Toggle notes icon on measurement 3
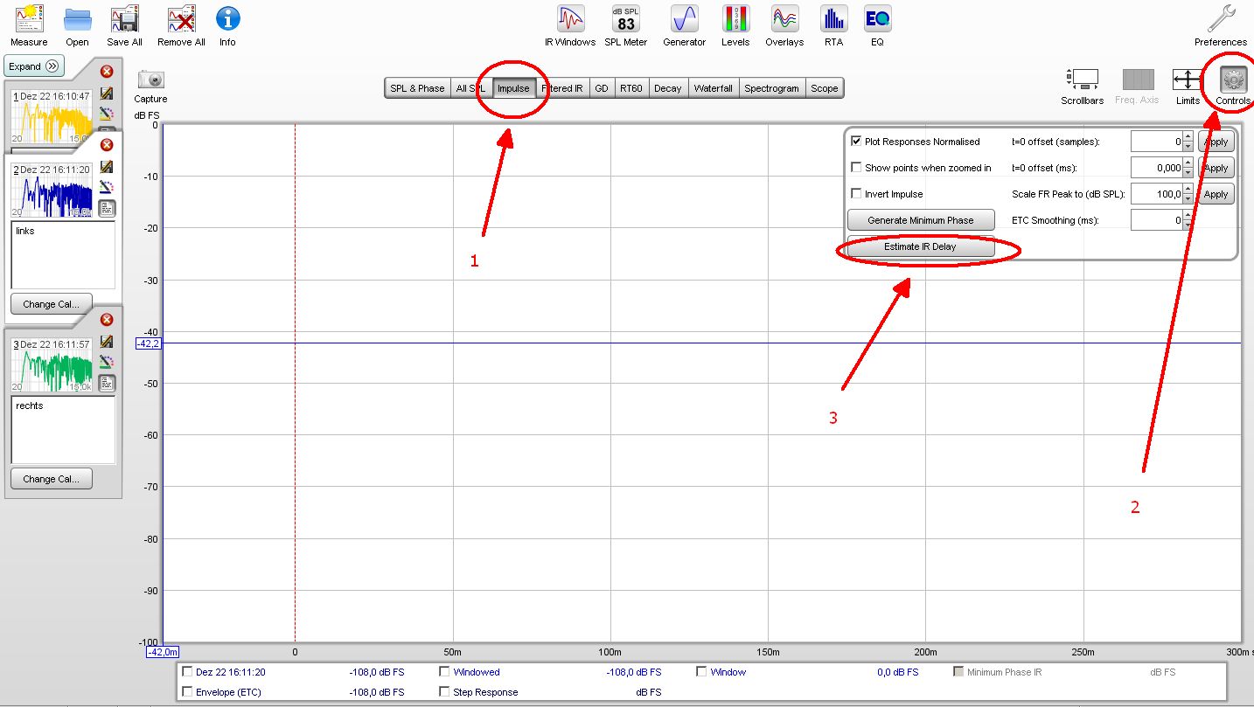 (107, 383)
